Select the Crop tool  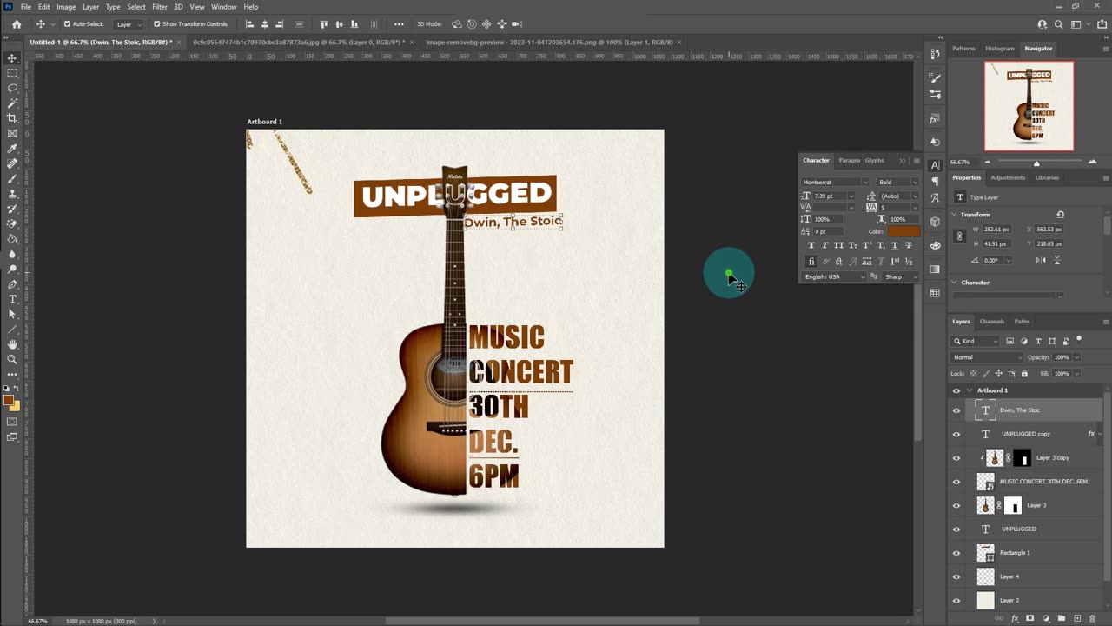12,118
